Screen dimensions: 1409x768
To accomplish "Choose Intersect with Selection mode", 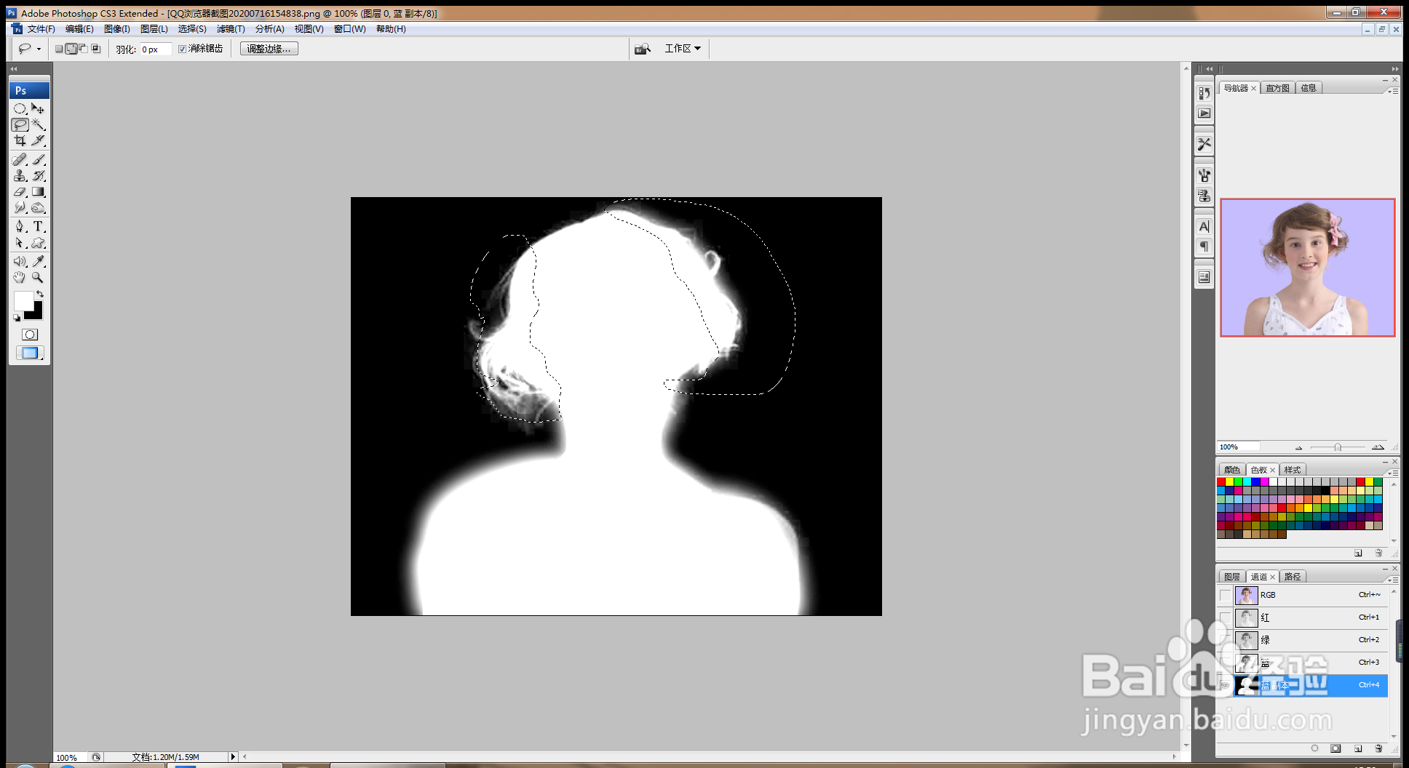I will pos(95,49).
